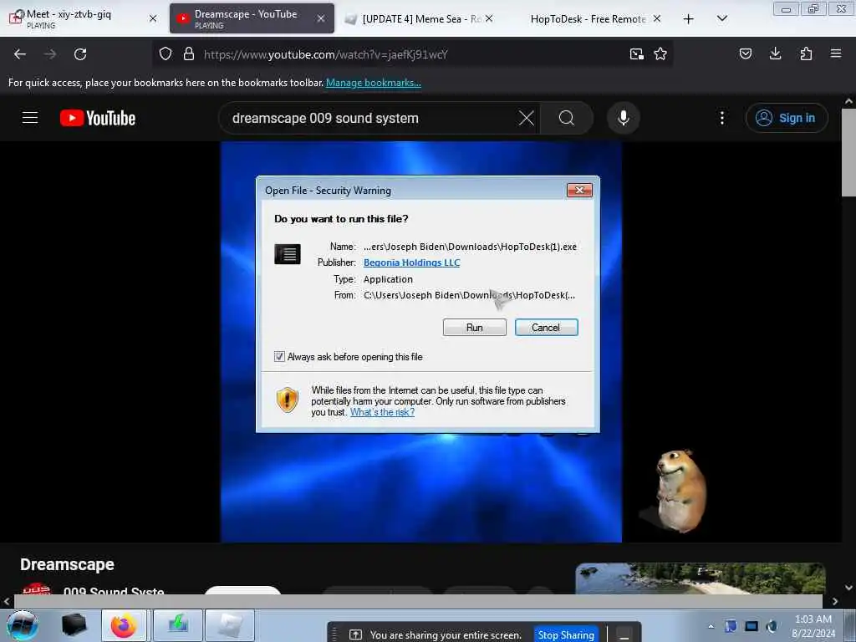
Task: Switch to Meet xiy-ztvb-giq tab
Action: 82,18
